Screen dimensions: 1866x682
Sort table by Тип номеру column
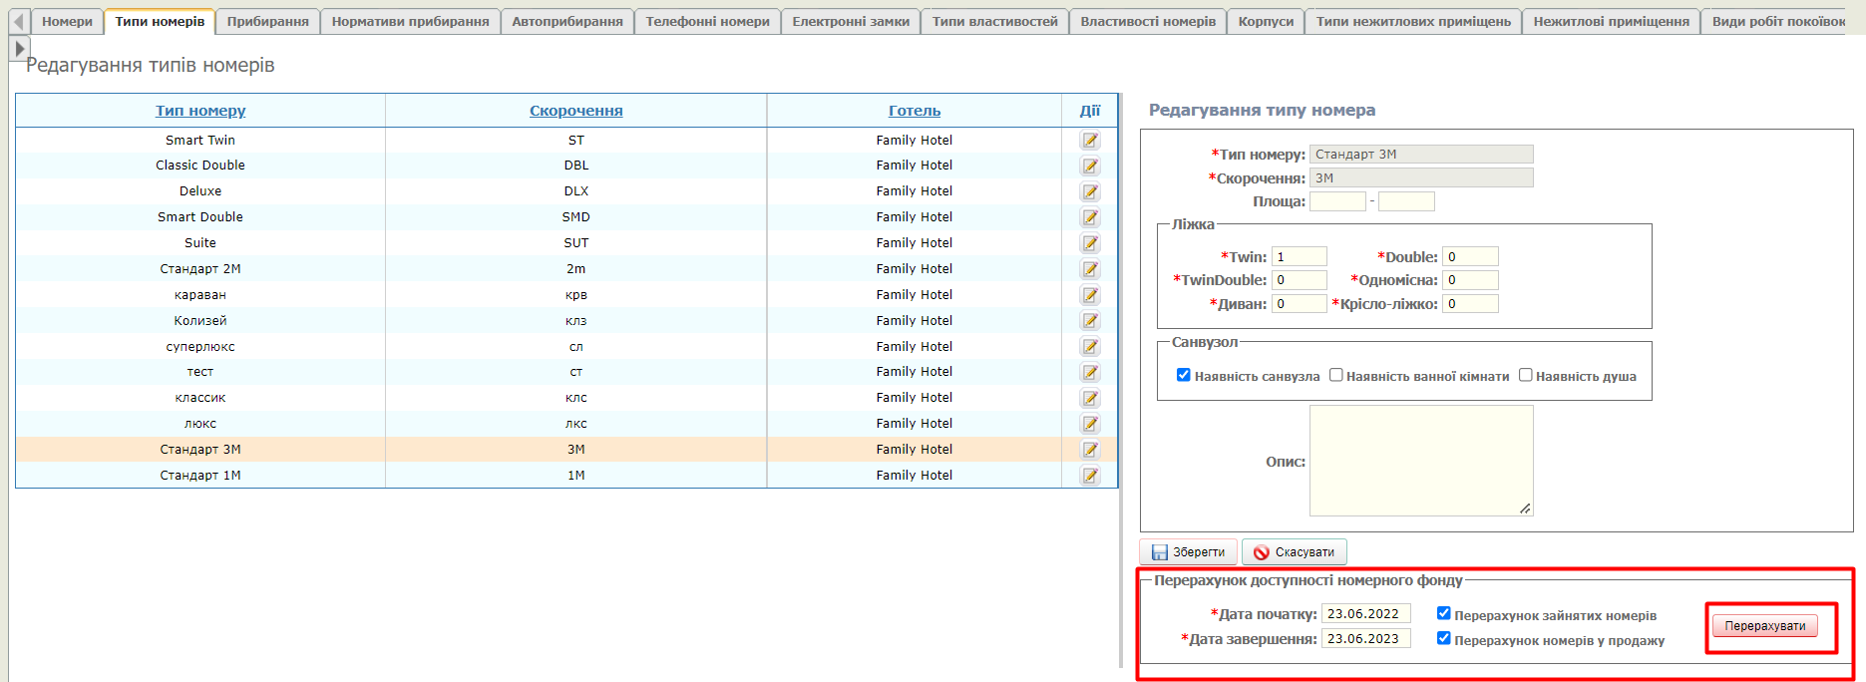pos(200,111)
